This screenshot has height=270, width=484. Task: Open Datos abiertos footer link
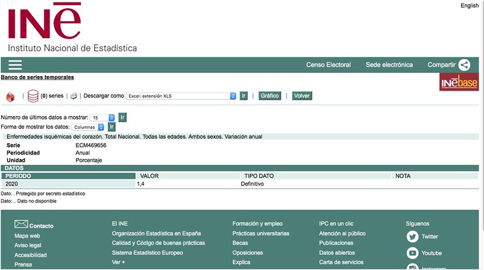(x=337, y=252)
